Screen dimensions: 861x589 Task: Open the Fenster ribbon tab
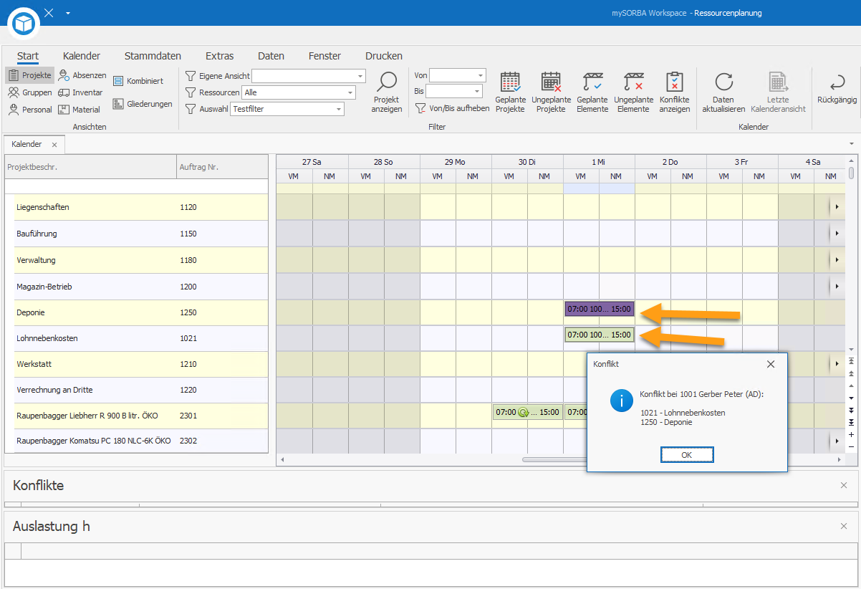coord(324,56)
